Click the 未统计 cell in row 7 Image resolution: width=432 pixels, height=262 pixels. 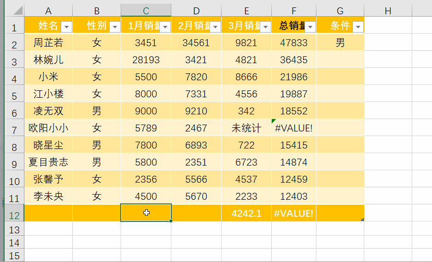click(x=246, y=128)
